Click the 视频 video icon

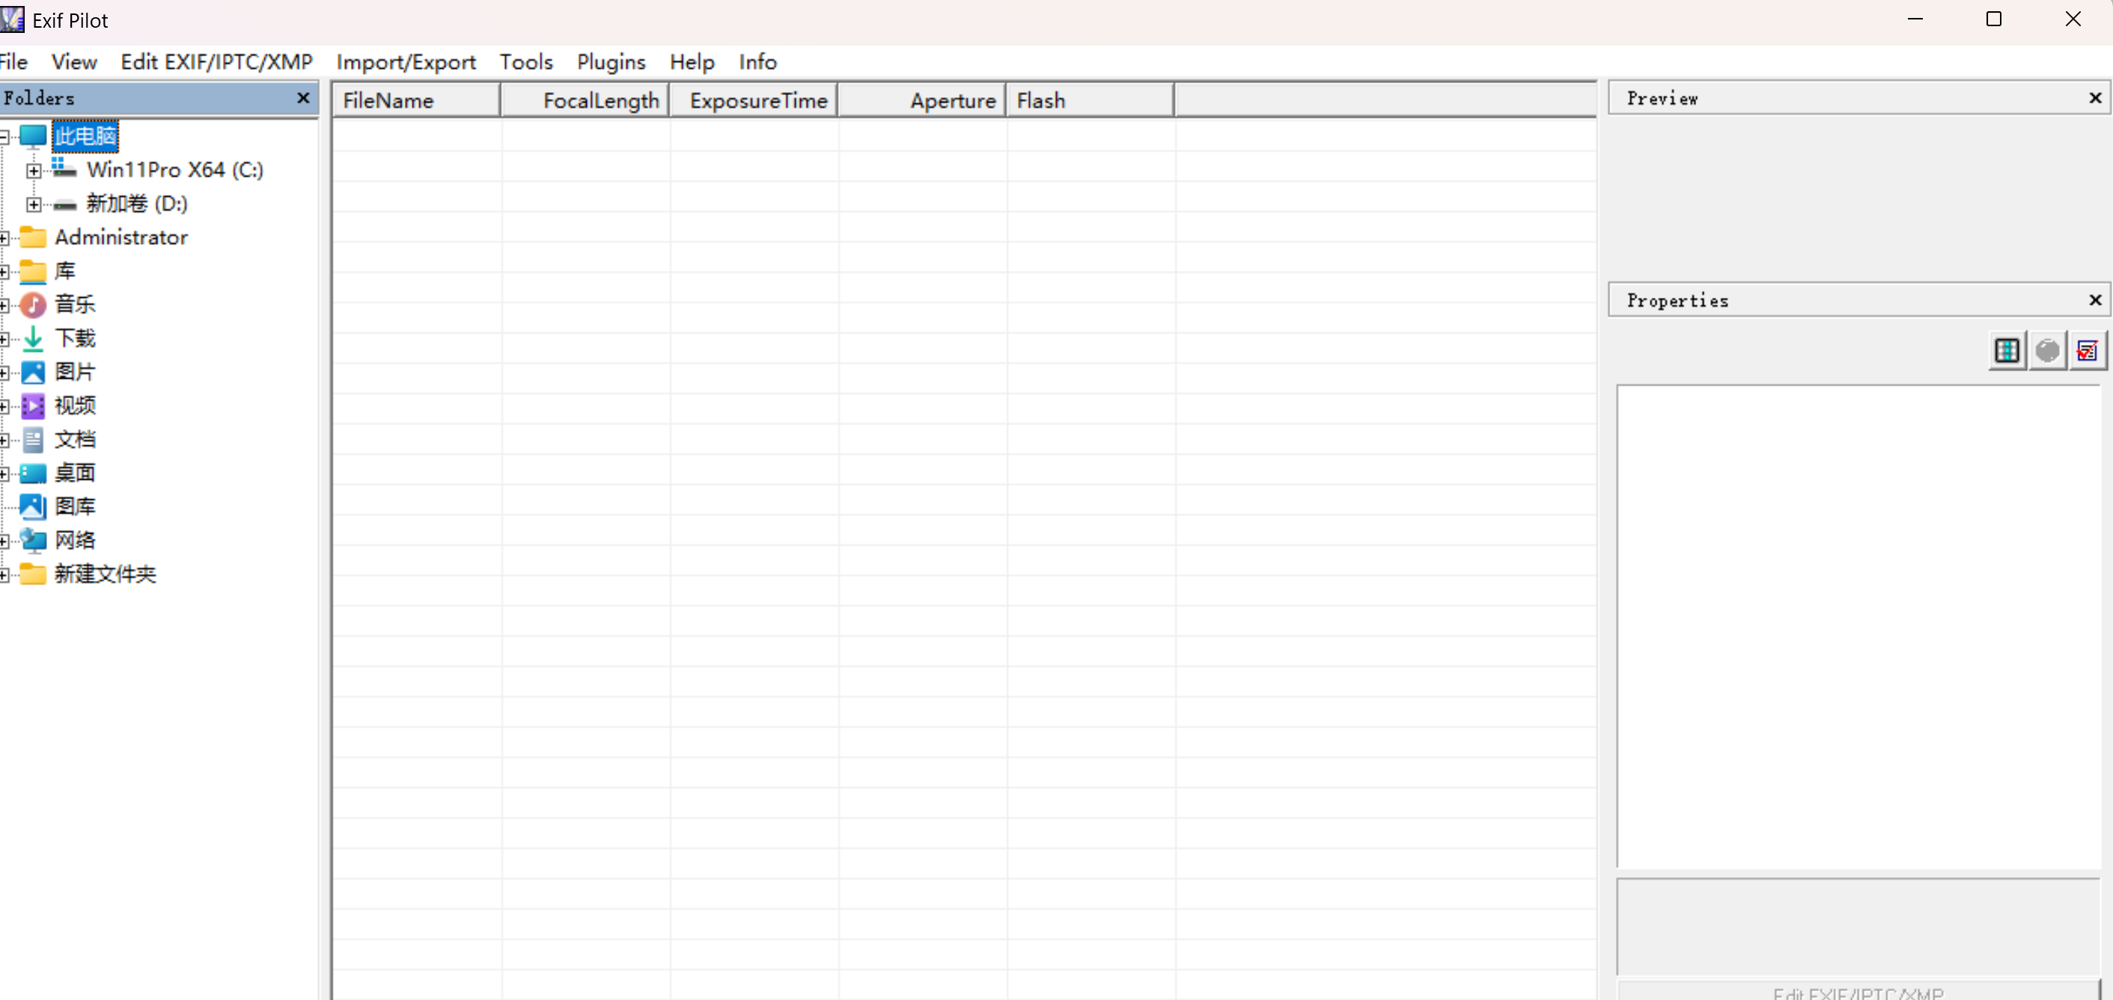pyautogui.click(x=33, y=406)
